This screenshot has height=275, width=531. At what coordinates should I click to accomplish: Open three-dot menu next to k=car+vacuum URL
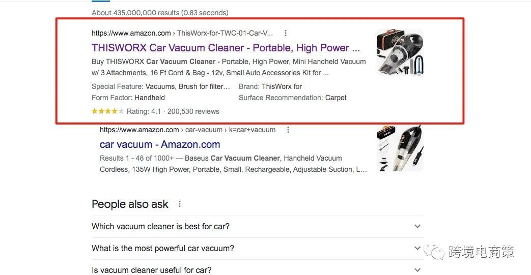[288, 130]
